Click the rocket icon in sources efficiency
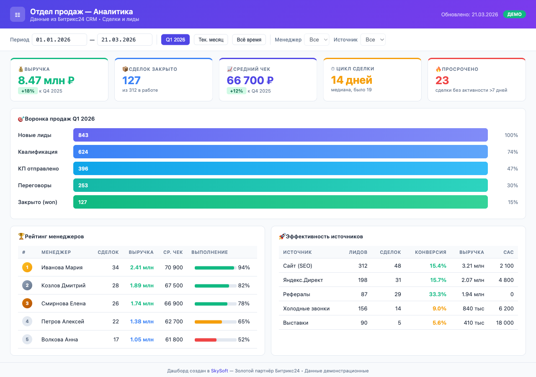The width and height of the screenshot is (536, 377). 282,236
